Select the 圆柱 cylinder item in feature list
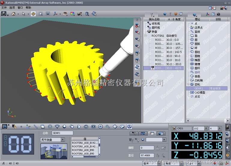The image size is (231, 166). tap(197, 52)
